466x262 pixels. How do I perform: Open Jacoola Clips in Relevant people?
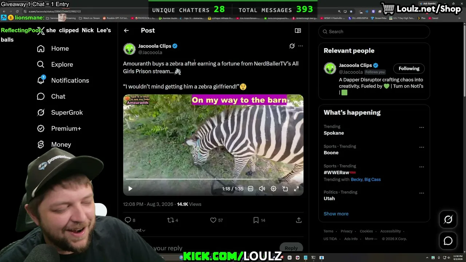click(355, 65)
